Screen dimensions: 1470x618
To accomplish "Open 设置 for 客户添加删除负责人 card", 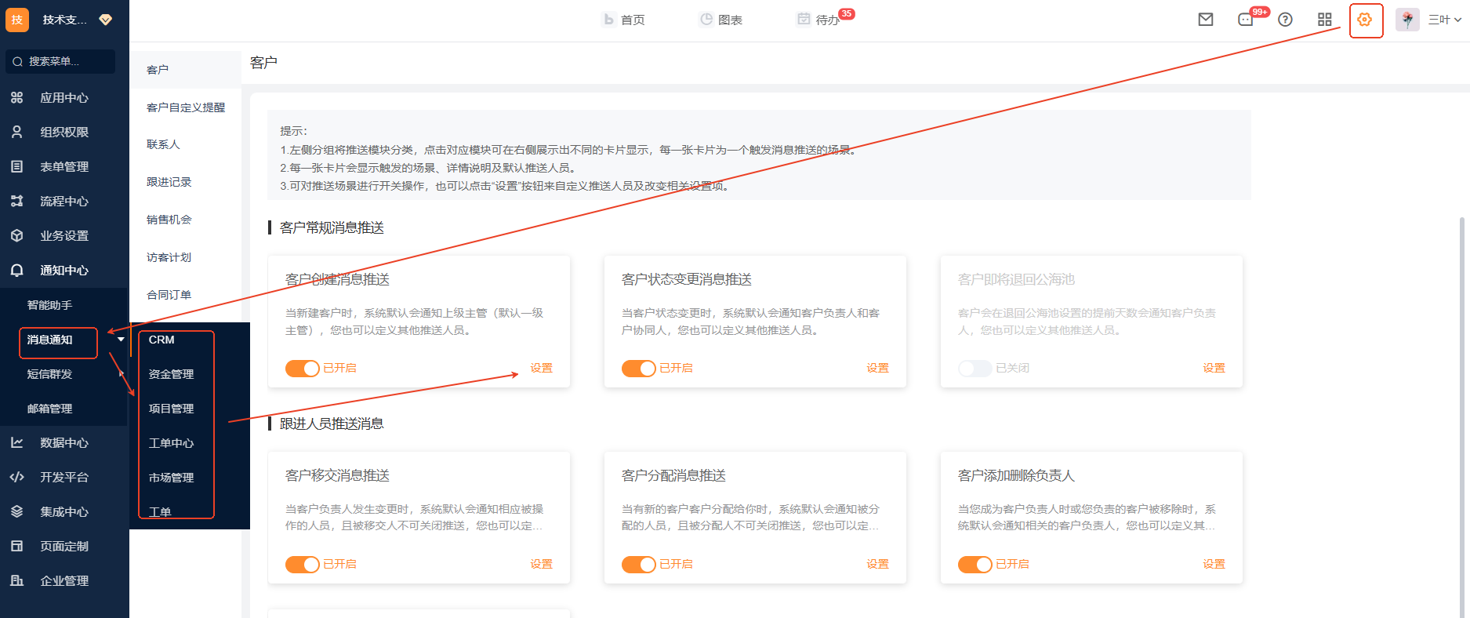I will pos(1214,564).
